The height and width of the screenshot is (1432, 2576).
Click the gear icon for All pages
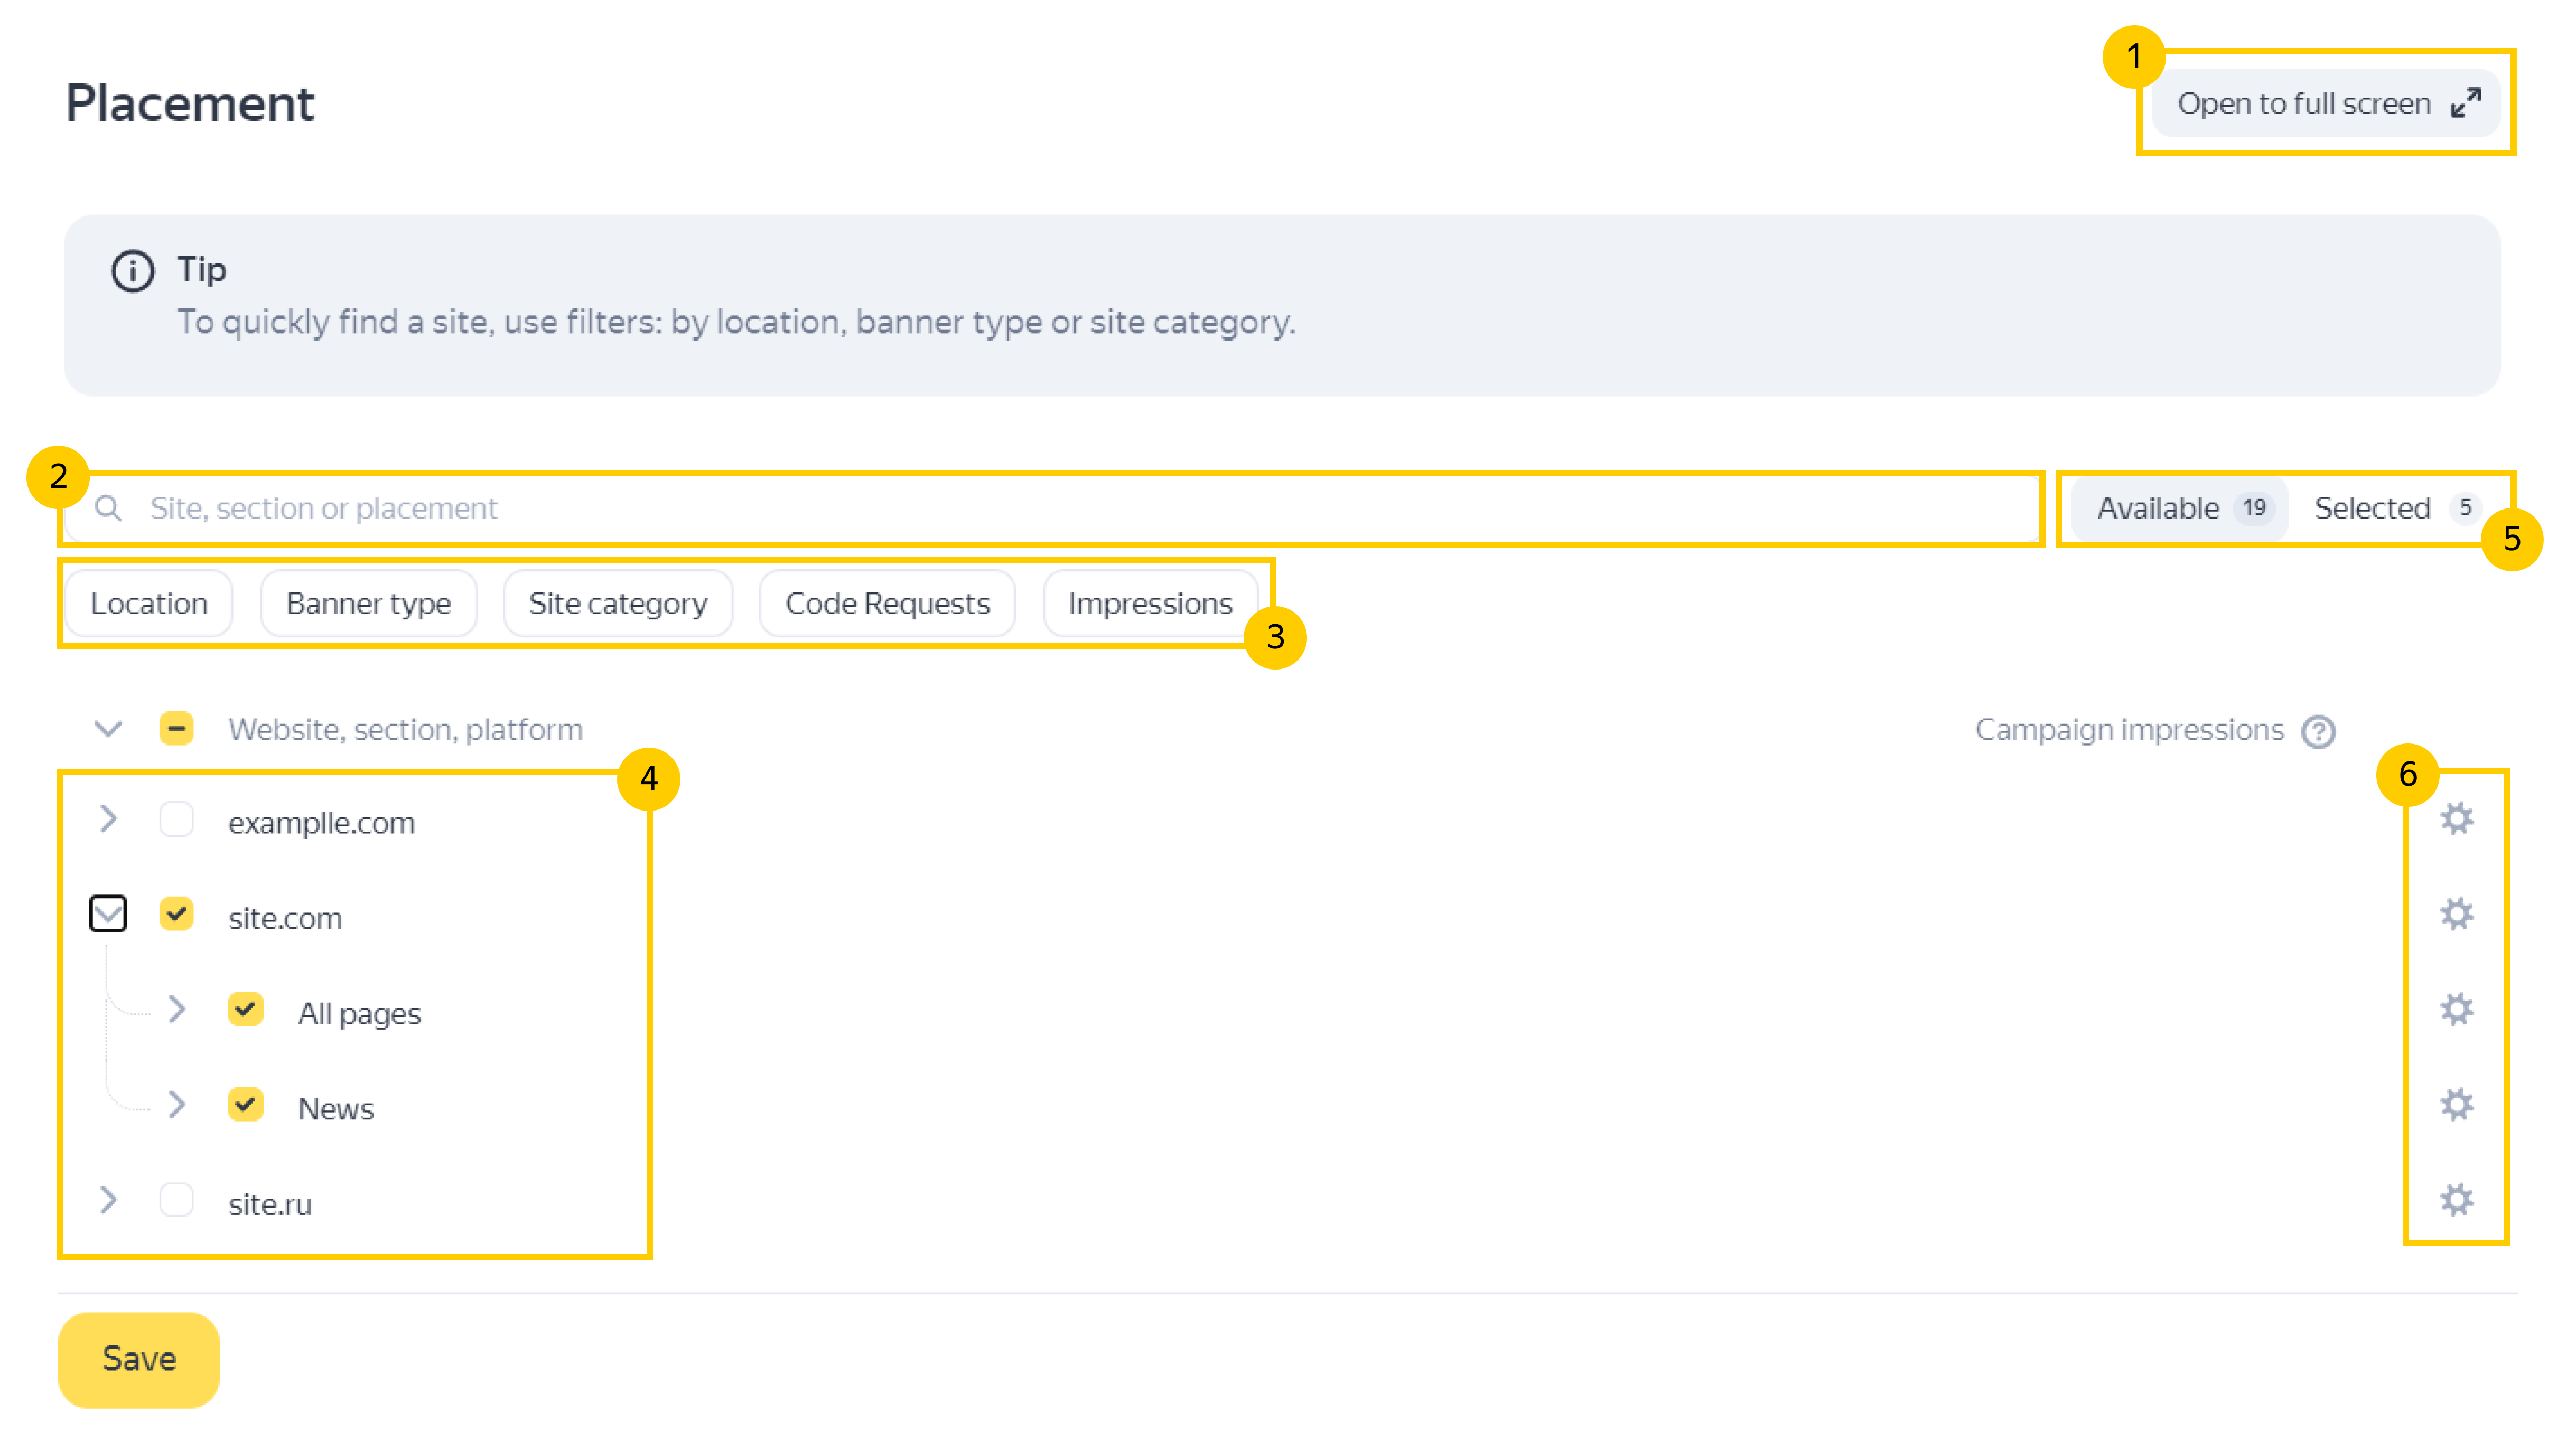pos(2456,1009)
